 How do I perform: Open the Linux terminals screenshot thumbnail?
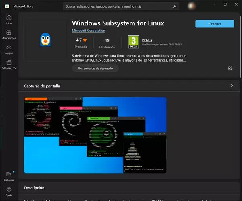(x=95, y=135)
